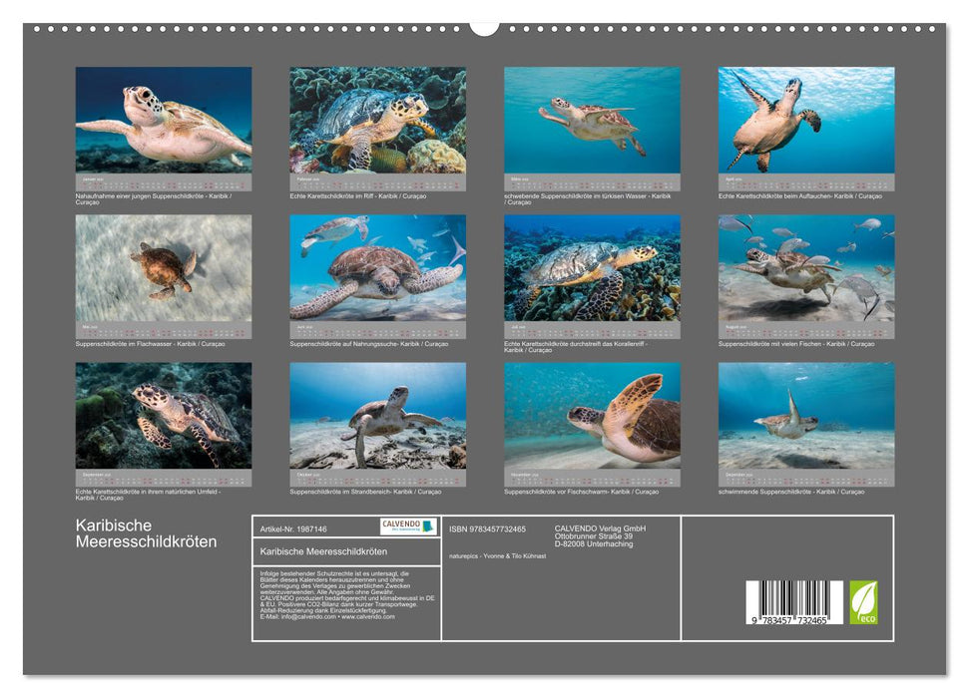Screen dimensions: 969x698
Task: Select the Artikel-Nr. 1987146 text box
Action: [x=291, y=529]
